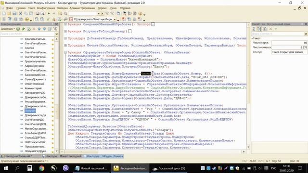Open Print preview with the magnifier-page icon
The image size is (308, 173).
point(42,13)
